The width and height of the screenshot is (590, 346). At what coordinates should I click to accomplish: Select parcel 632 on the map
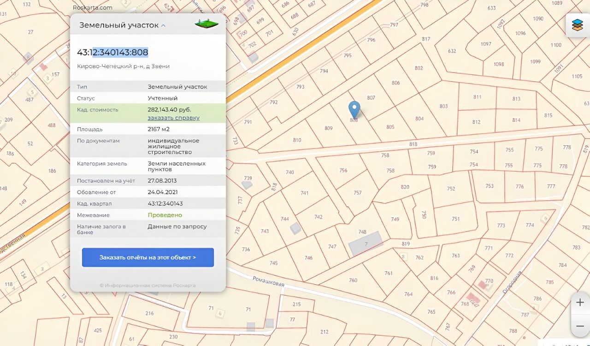(452, 51)
